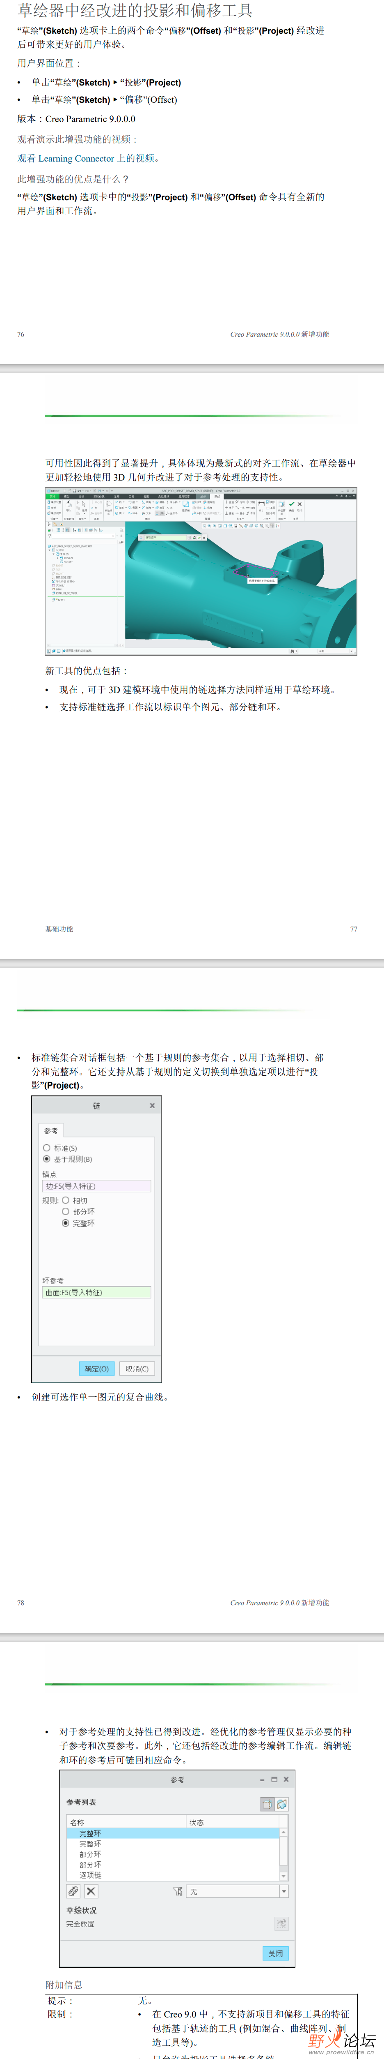The height and width of the screenshot is (2059, 384).
Task: Click the 用户界面位置： label
Action: pos(49,63)
